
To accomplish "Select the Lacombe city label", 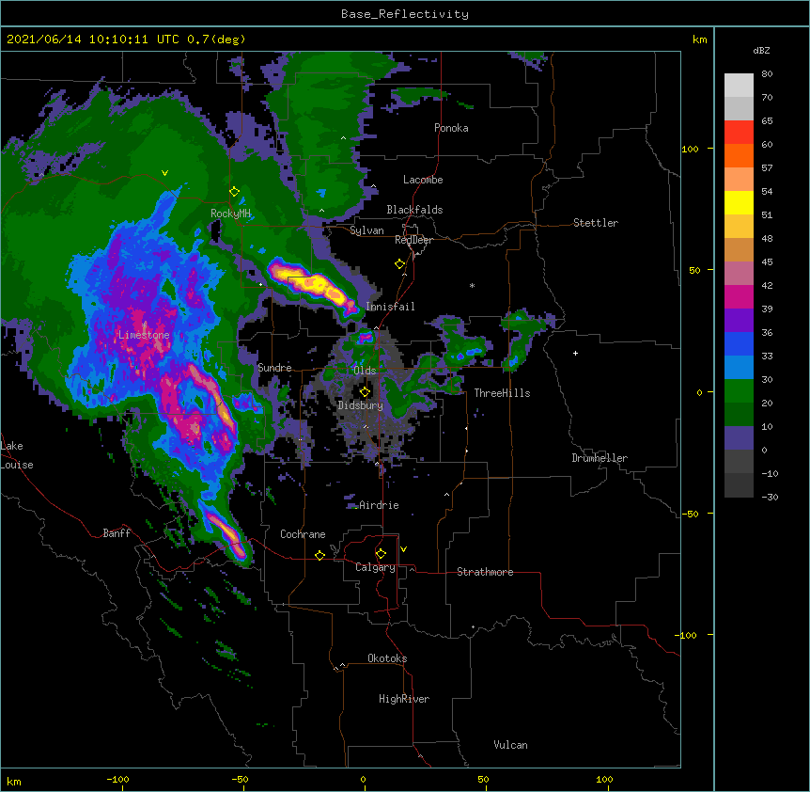I will [423, 180].
